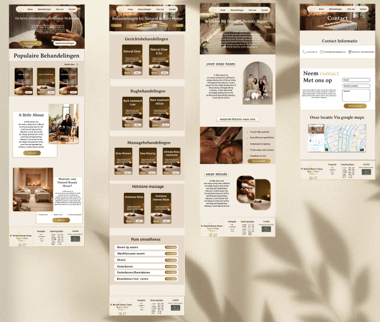Click the logo in the Contact page navbar
The height and width of the screenshot is (322, 380).
tap(309, 9)
